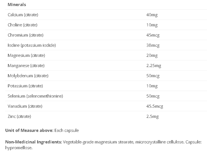Viewport: 207px width, 153px height.
Task: Click the 45.5mcg vanadium amount
Action: [x=155, y=106]
